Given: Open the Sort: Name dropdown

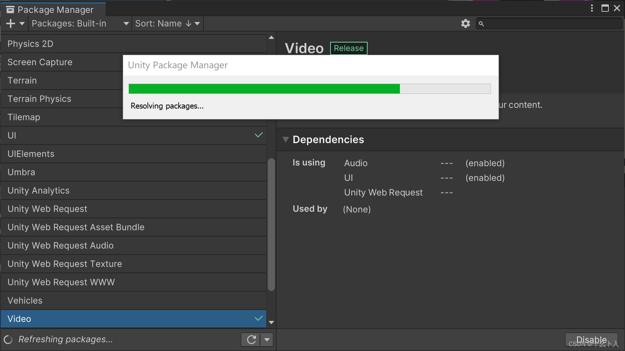Looking at the screenshot, I should pos(167,23).
